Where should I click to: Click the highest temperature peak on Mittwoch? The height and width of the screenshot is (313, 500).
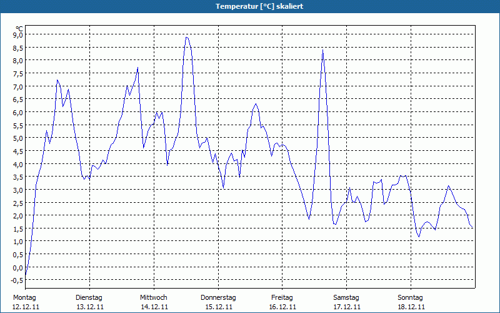pyautogui.click(x=187, y=38)
